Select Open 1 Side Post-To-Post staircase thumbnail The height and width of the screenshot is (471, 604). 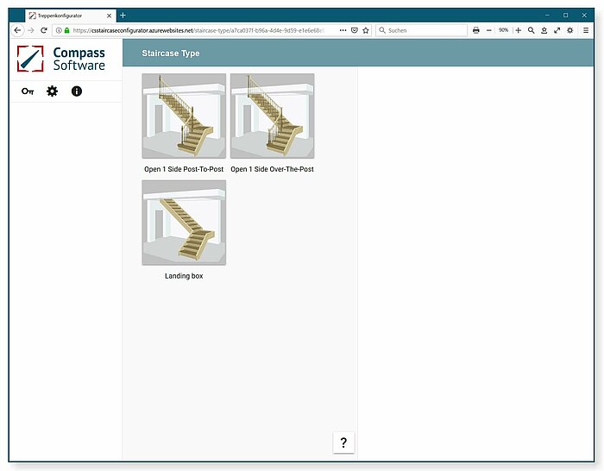[184, 116]
